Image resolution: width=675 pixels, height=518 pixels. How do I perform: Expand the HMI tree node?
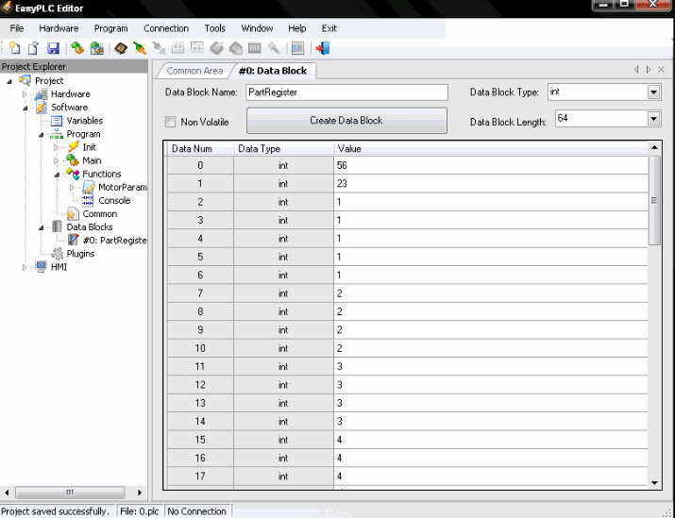click(x=25, y=267)
